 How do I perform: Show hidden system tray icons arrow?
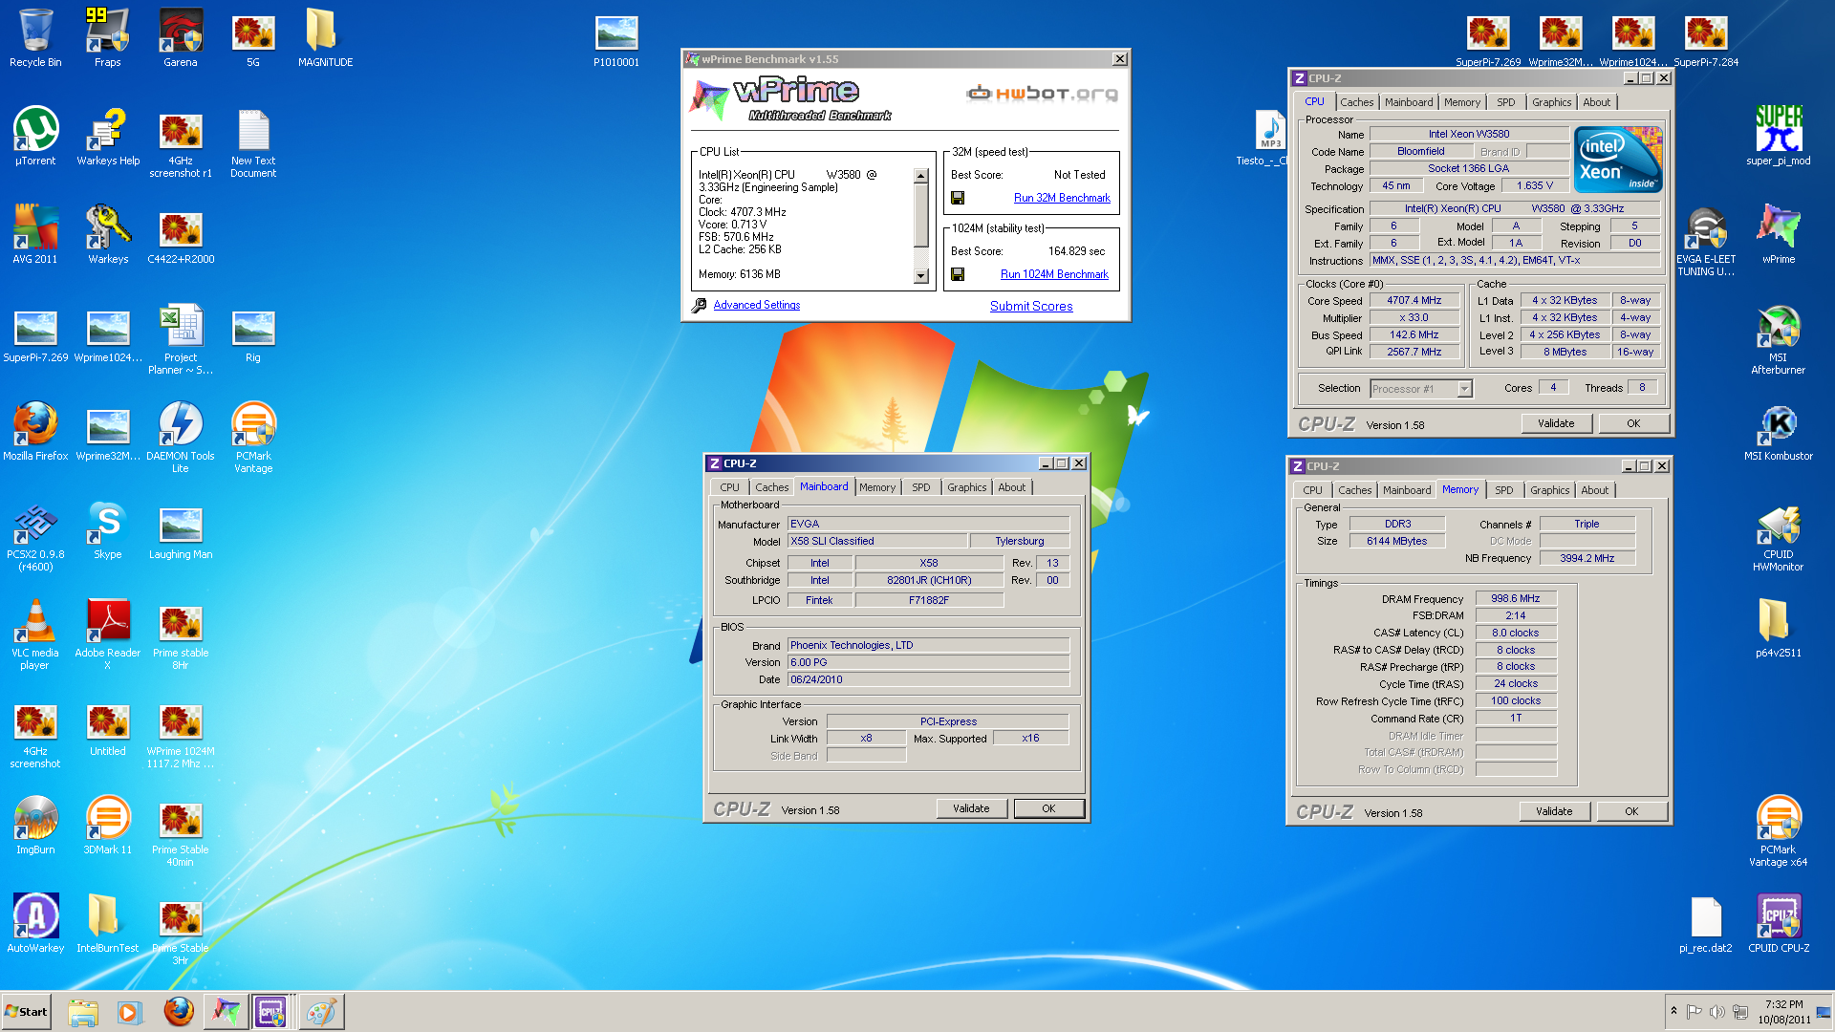(1673, 1010)
